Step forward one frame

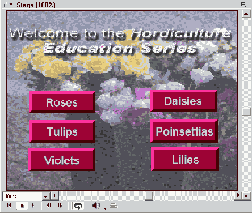[60, 205]
